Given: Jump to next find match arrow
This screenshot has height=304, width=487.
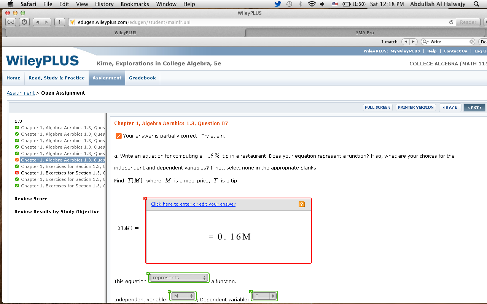Looking at the screenshot, I should [414, 42].
